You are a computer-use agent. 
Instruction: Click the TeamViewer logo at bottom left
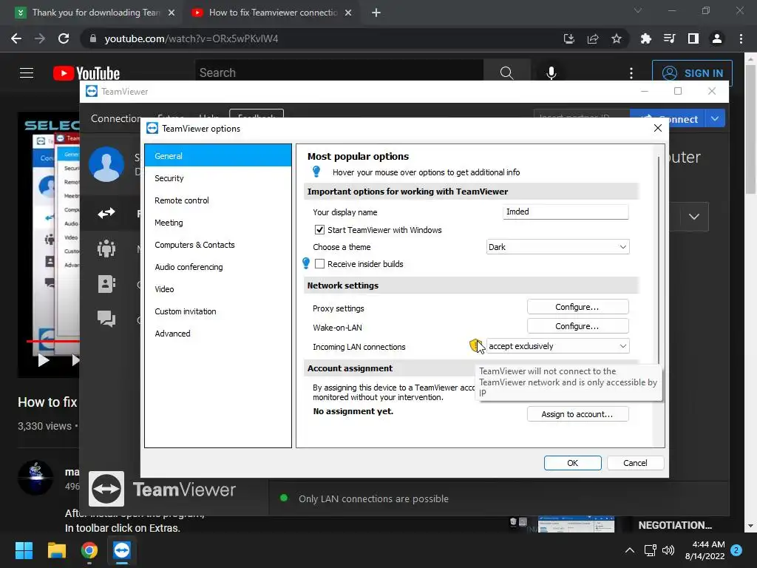tap(106, 489)
